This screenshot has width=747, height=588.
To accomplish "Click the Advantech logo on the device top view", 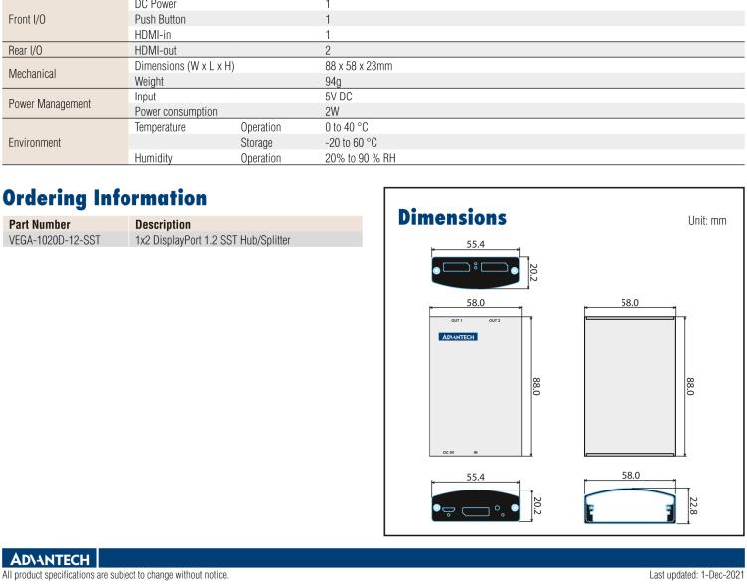I will coord(458,337).
